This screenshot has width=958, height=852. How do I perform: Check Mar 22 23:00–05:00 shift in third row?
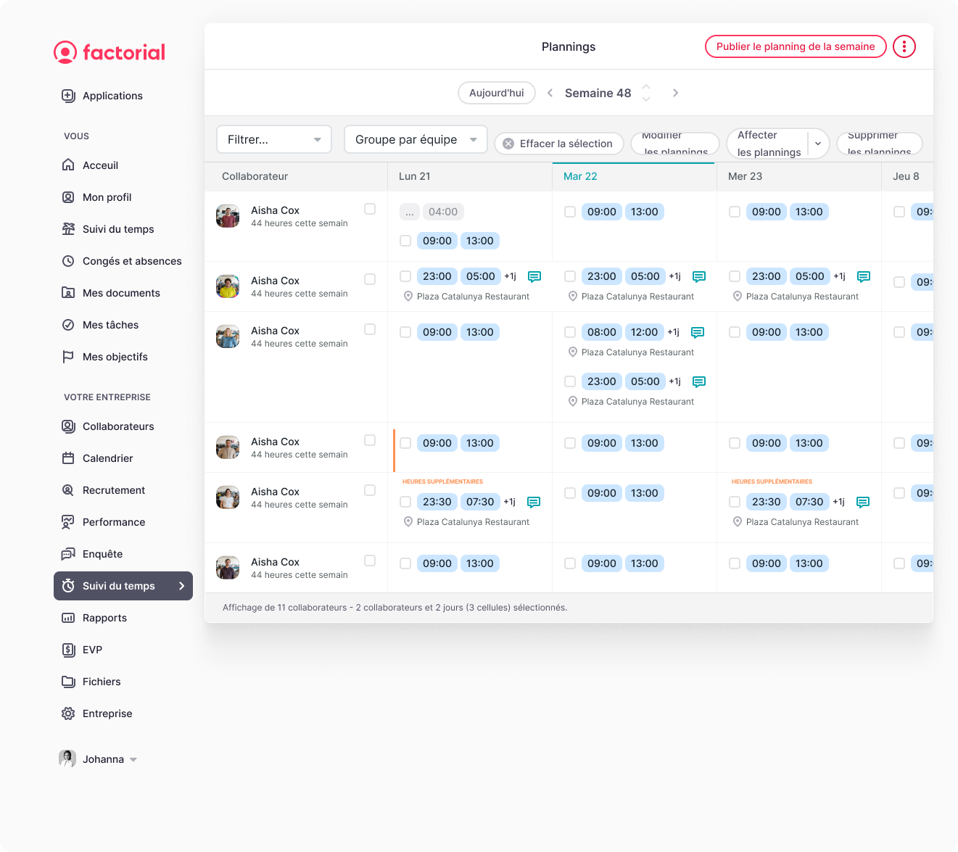pyautogui.click(x=570, y=381)
